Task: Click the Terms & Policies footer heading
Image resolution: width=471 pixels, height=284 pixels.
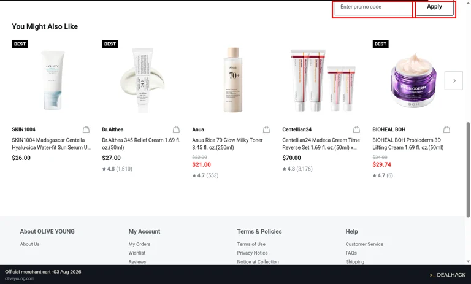Action: pos(259,231)
